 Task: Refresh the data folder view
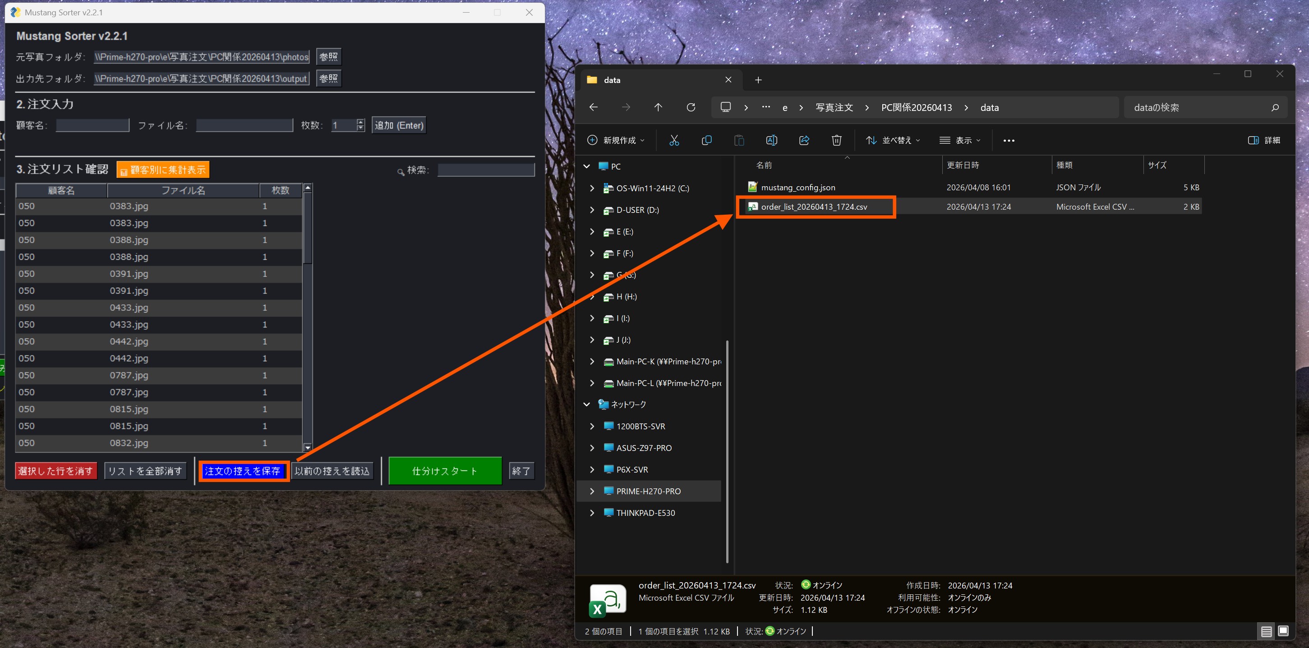click(691, 107)
